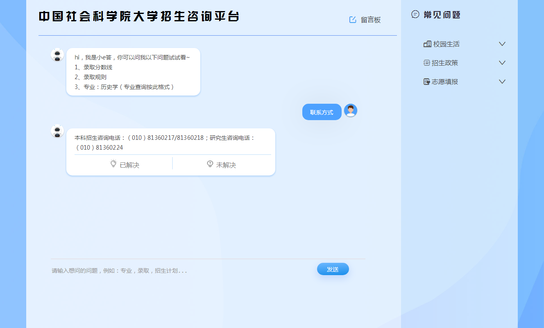Click the lightbulb icon for 已解决
This screenshot has height=328, width=544.
(x=113, y=164)
